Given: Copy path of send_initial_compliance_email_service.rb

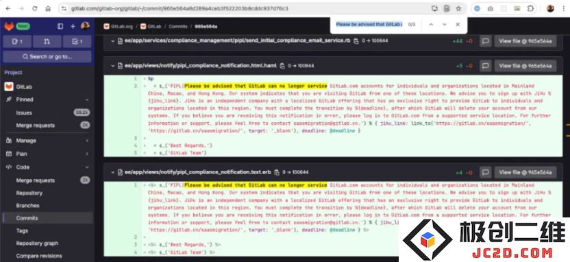Looking at the screenshot, I should 356,40.
